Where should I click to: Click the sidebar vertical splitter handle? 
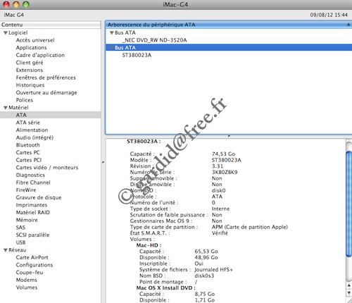tap(103, 162)
